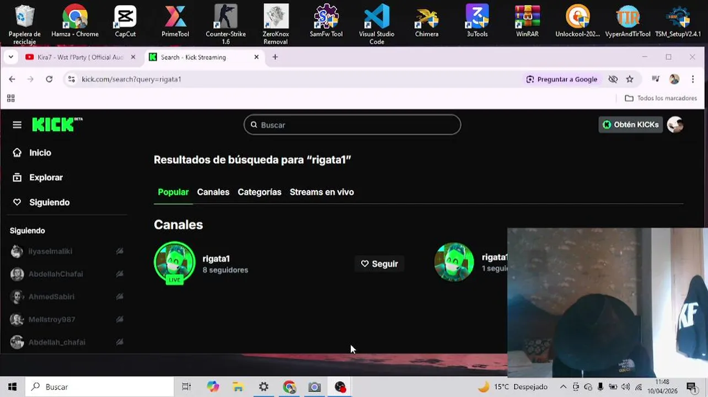Close the Search - Kick Streaming tab

[x=256, y=57]
